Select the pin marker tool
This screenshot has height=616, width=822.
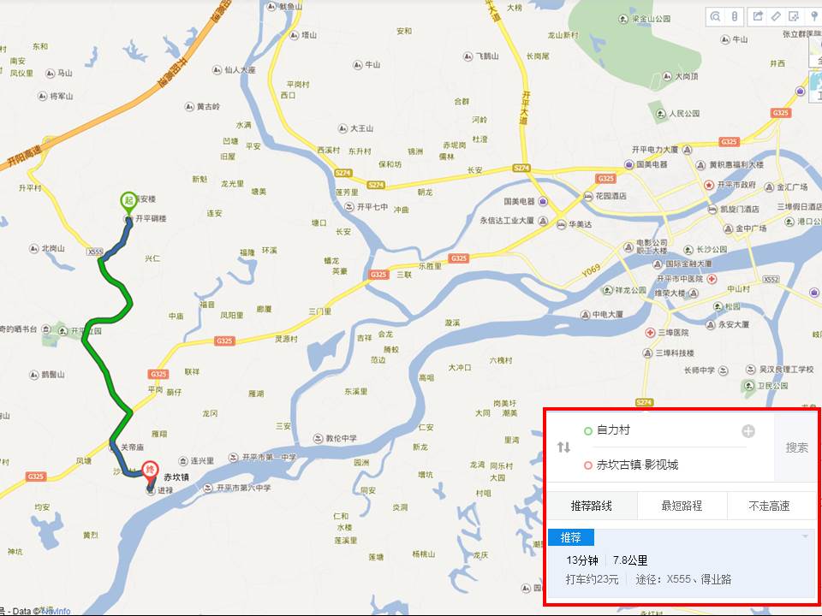[x=814, y=17]
